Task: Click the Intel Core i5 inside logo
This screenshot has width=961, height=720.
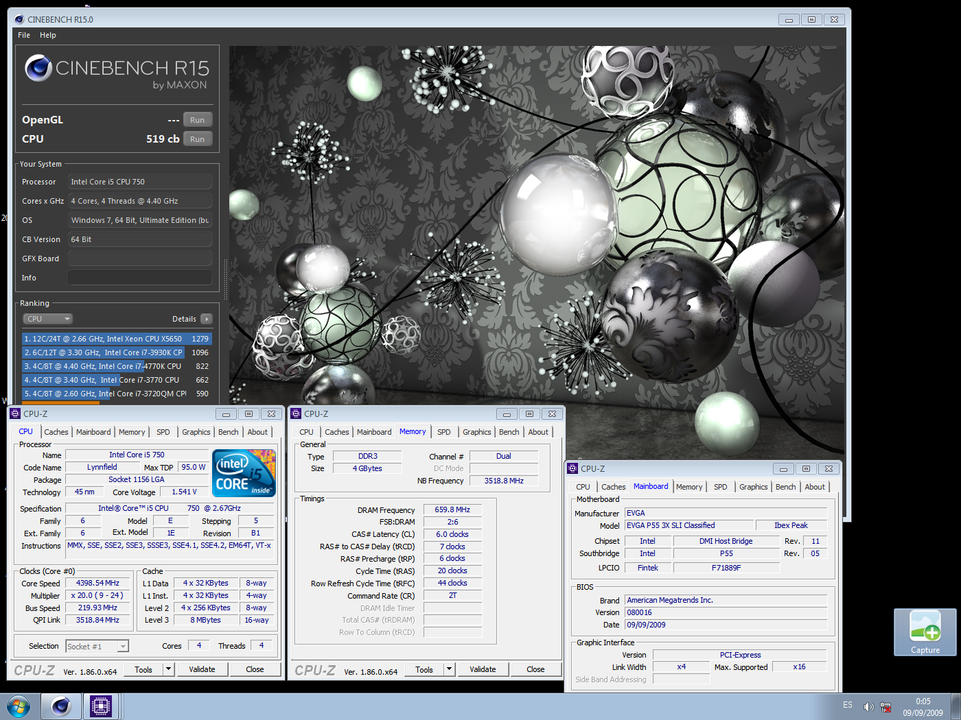Action: pyautogui.click(x=244, y=473)
